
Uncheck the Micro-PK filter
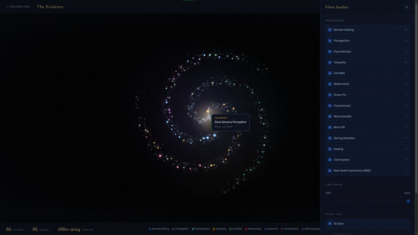tap(330, 127)
